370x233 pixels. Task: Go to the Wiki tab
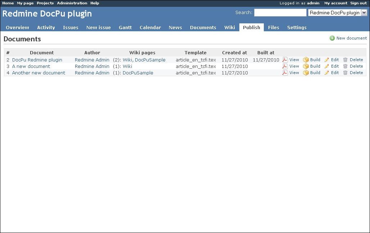point(230,27)
